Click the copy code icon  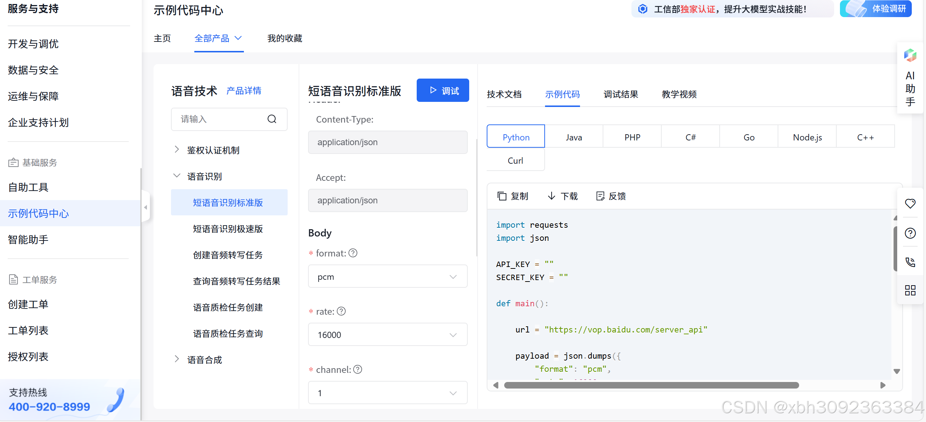point(502,196)
